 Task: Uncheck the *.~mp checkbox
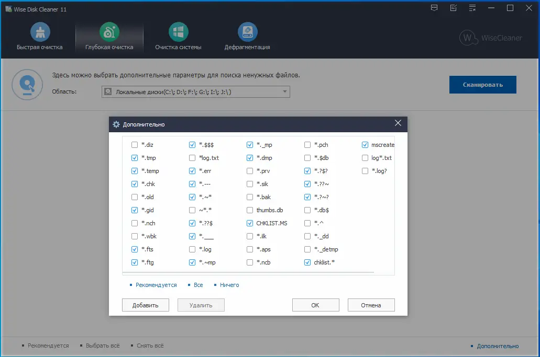click(192, 262)
